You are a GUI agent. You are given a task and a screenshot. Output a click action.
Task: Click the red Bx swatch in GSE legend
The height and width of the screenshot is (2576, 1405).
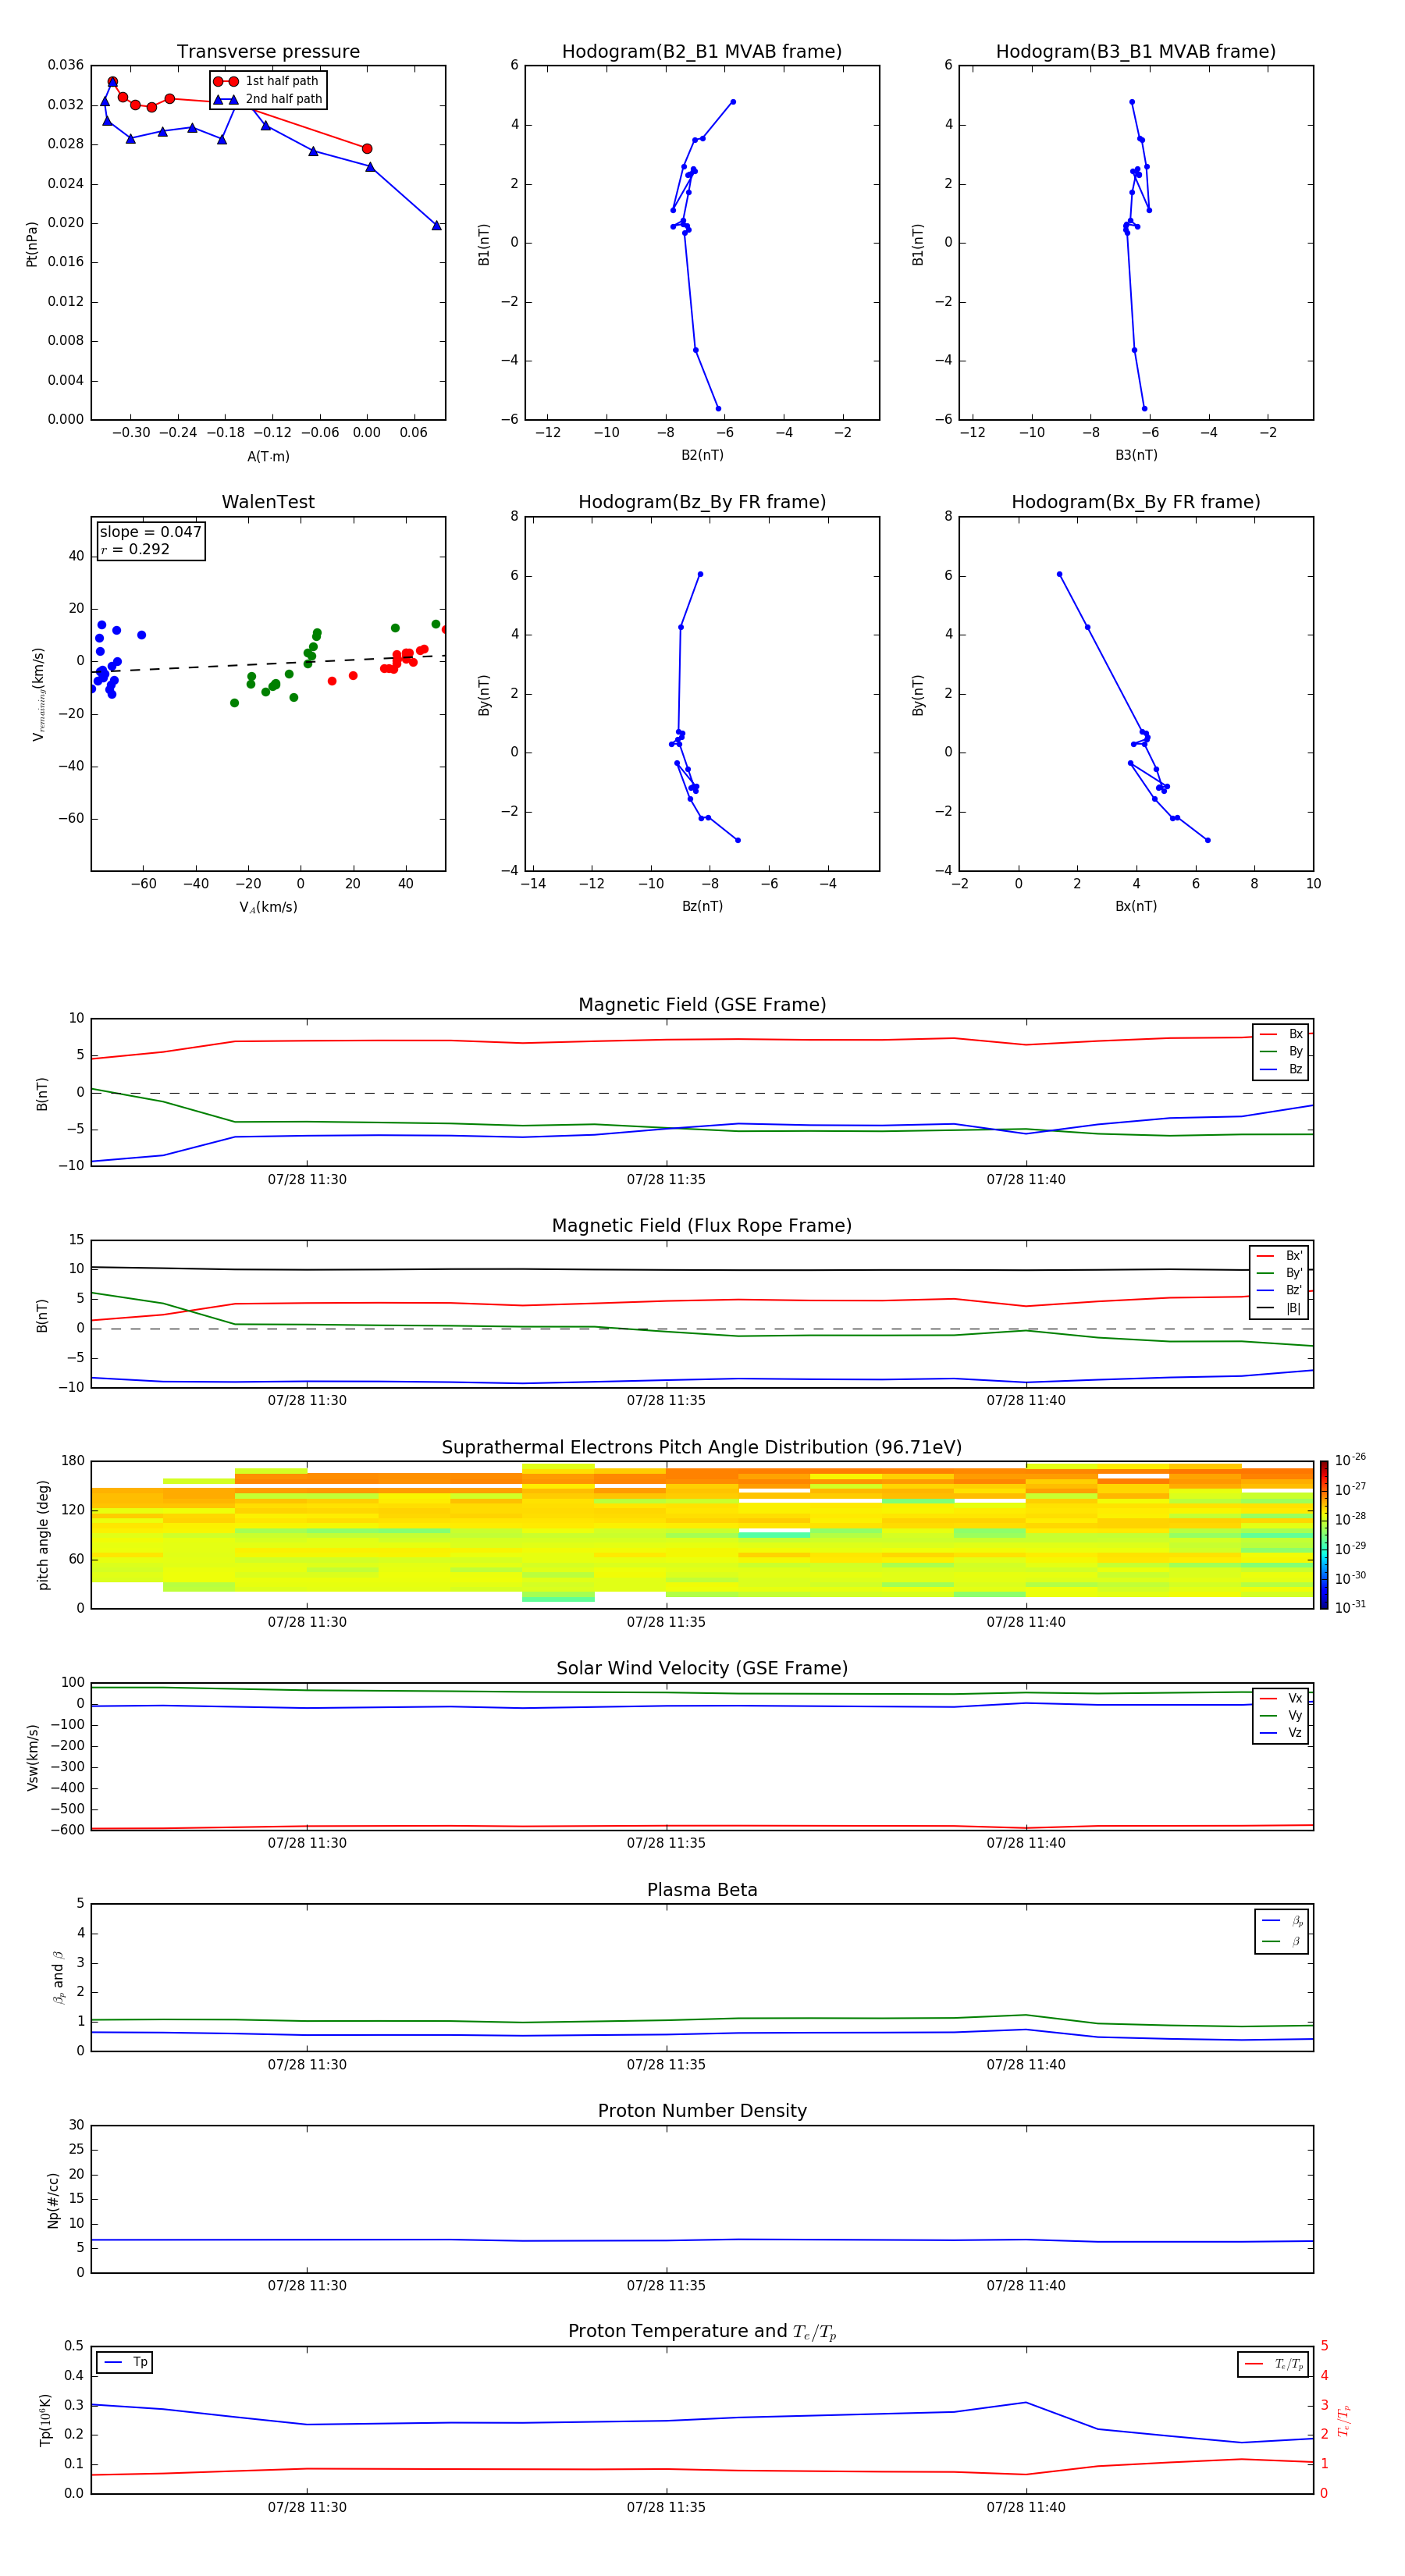pyautogui.click(x=1268, y=1034)
